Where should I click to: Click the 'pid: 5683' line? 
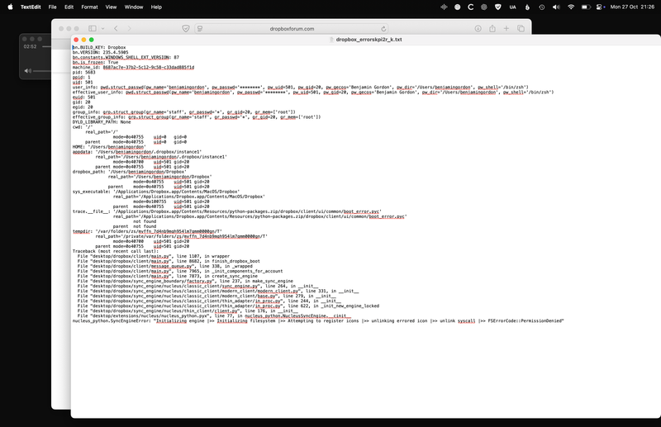click(84, 73)
